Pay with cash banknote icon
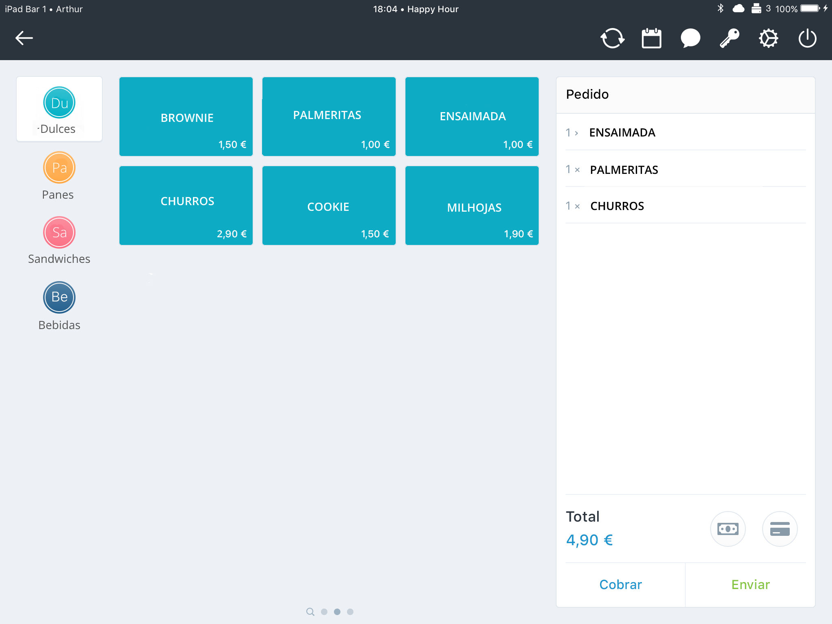Viewport: 832px width, 624px height. coord(728,529)
